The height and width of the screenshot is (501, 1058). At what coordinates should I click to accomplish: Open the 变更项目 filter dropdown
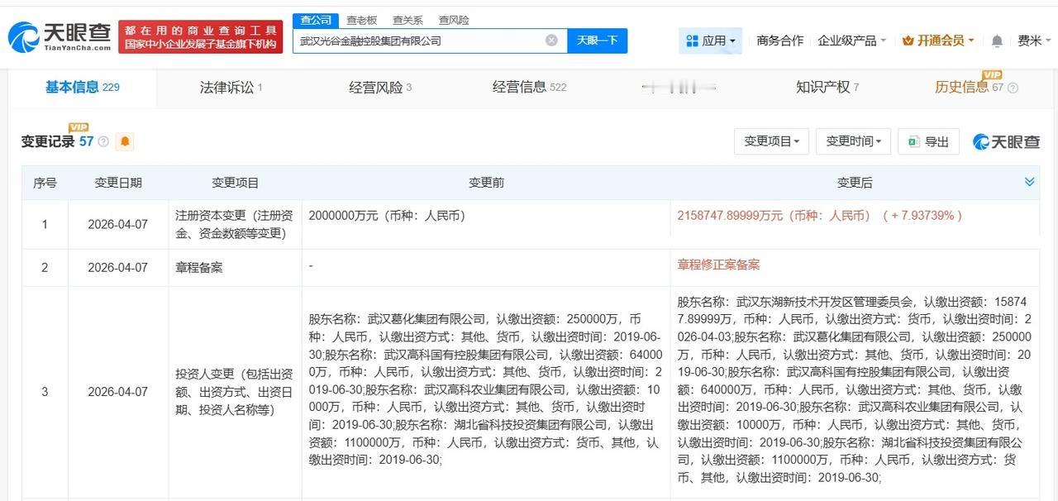pyautogui.click(x=770, y=141)
